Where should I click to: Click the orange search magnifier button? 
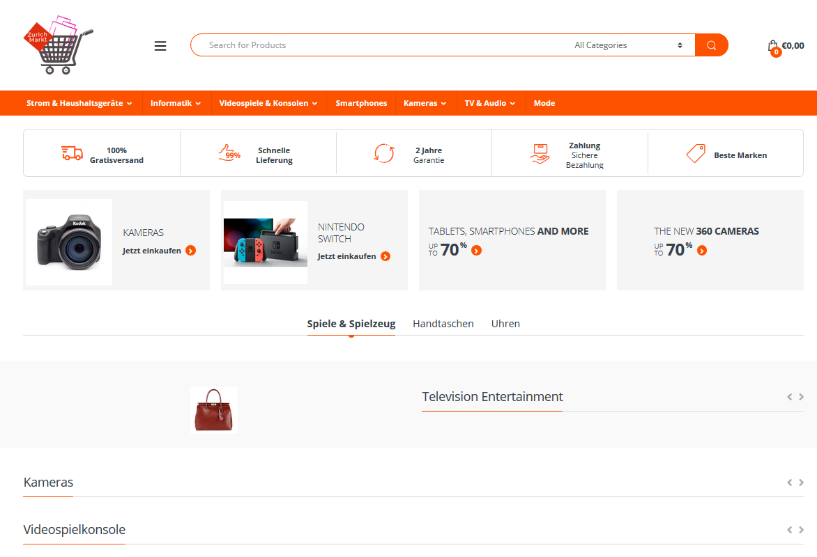pyautogui.click(x=711, y=45)
